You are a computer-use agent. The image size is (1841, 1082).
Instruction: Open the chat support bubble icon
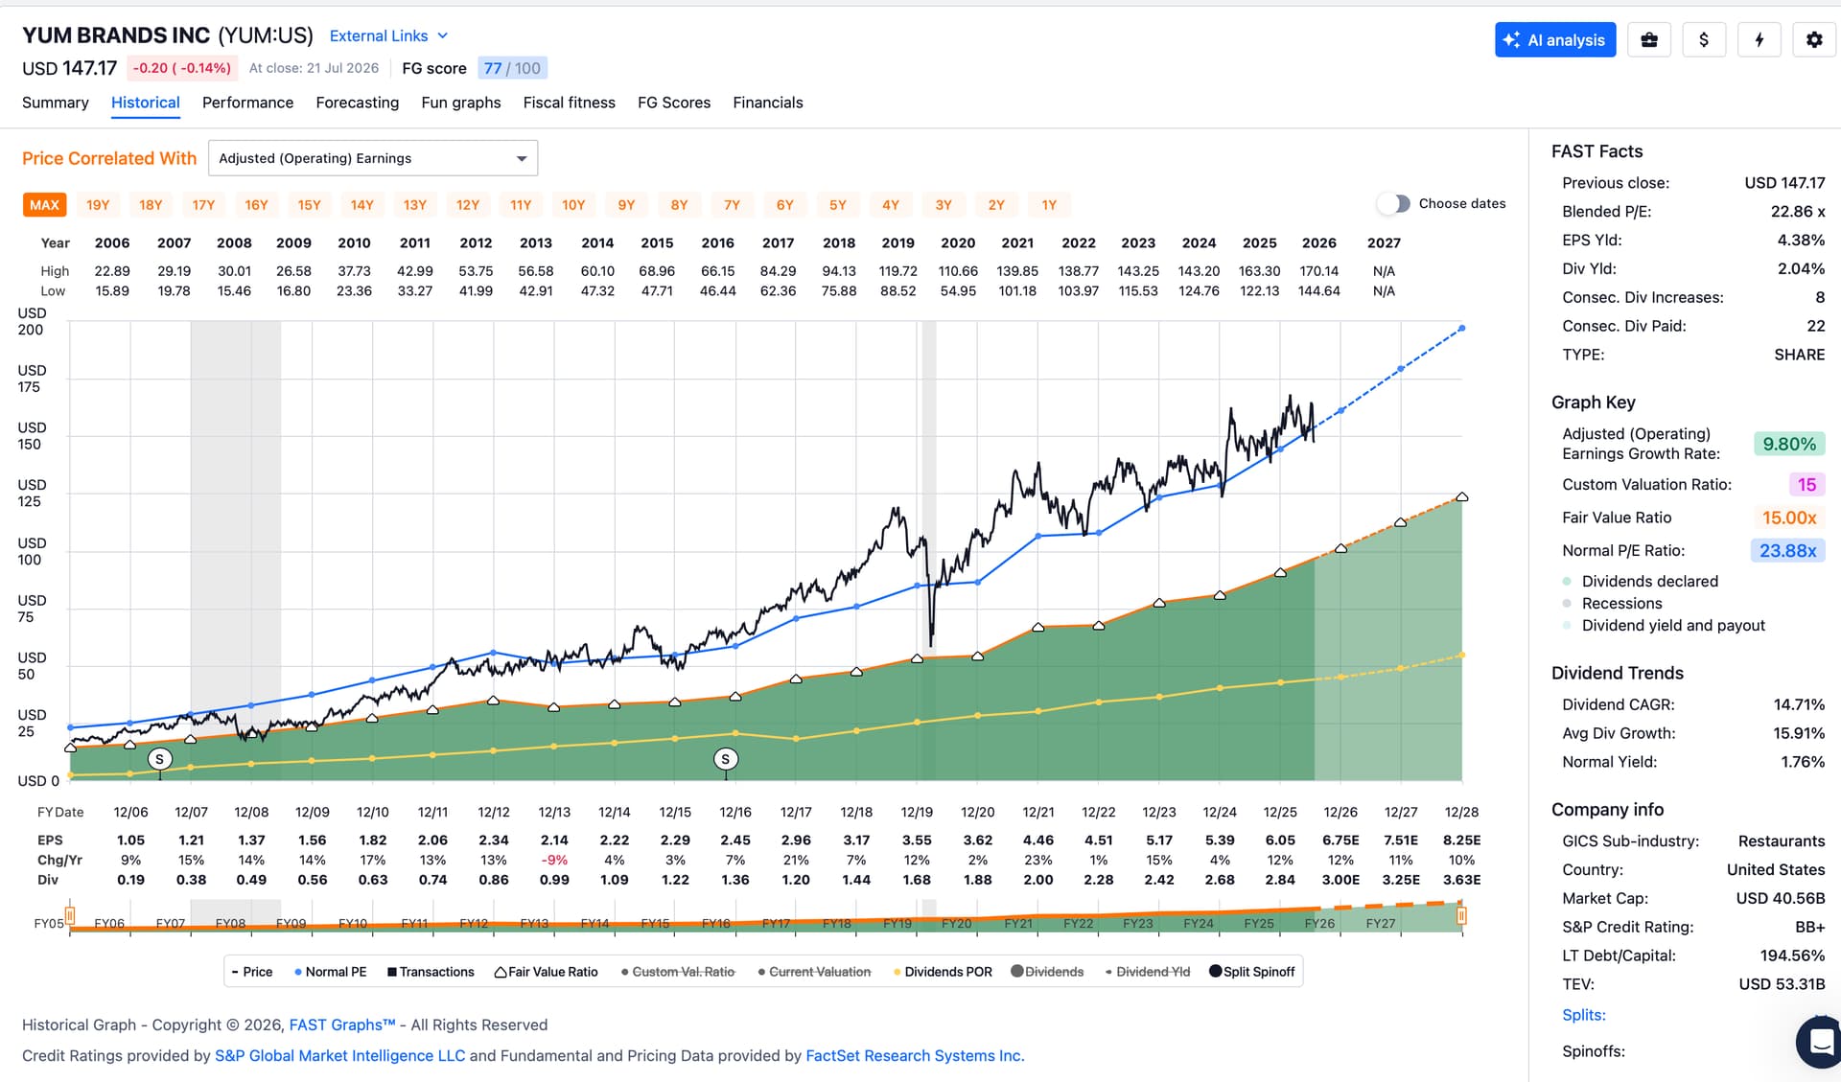click(x=1820, y=1041)
